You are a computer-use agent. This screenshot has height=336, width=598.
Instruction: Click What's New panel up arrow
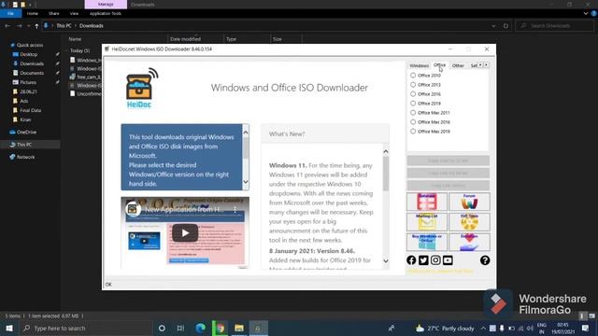tap(386, 151)
